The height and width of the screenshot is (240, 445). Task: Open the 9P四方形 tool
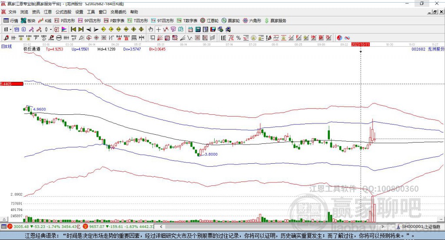tap(90, 21)
